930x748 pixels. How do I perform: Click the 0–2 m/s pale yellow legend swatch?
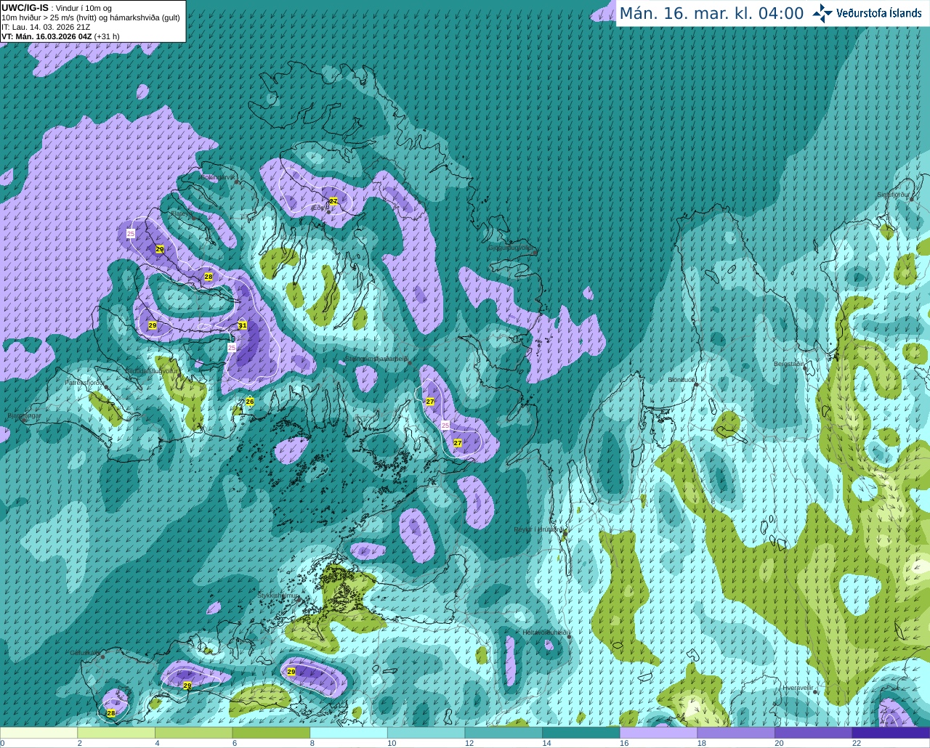39,733
